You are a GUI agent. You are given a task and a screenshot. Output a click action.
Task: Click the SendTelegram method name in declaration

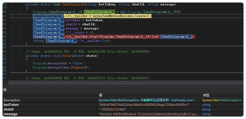(x=72, y=4)
